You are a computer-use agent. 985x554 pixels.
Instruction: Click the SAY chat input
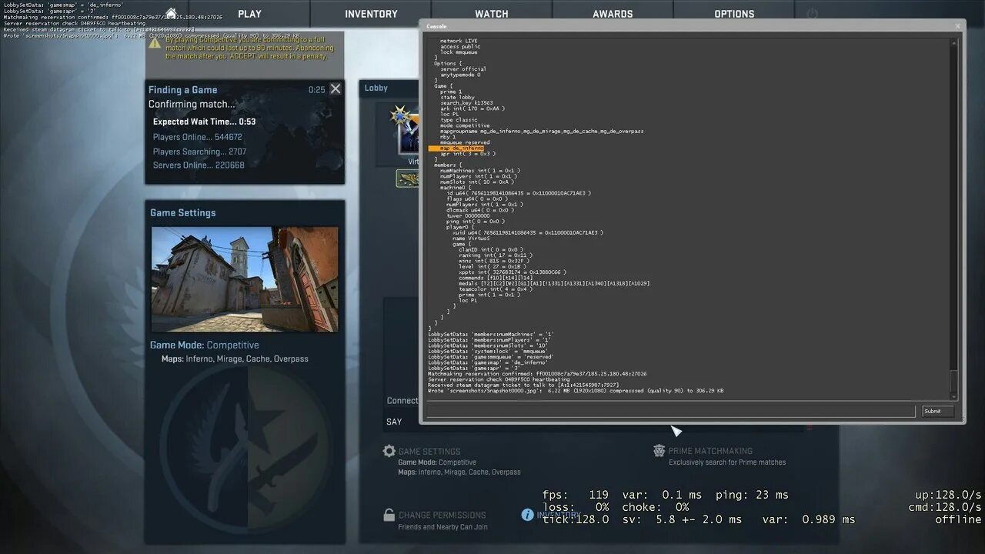[593, 422]
